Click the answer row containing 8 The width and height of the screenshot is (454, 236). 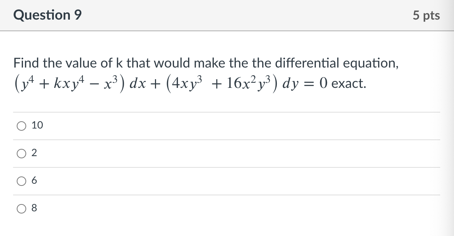146,208
